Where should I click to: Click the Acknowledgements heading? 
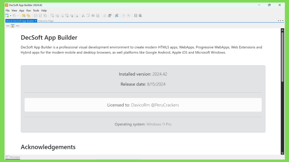48,147
